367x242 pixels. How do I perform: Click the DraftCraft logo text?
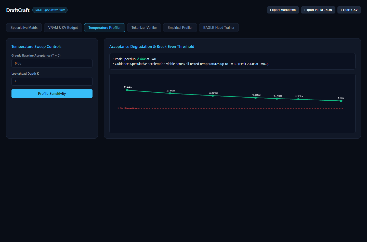pos(18,10)
